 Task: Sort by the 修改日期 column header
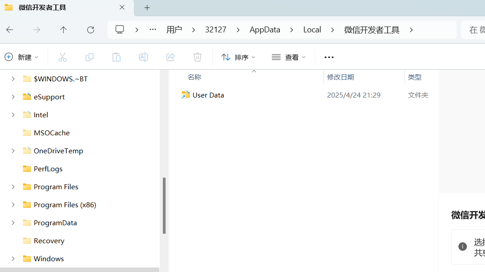341,77
